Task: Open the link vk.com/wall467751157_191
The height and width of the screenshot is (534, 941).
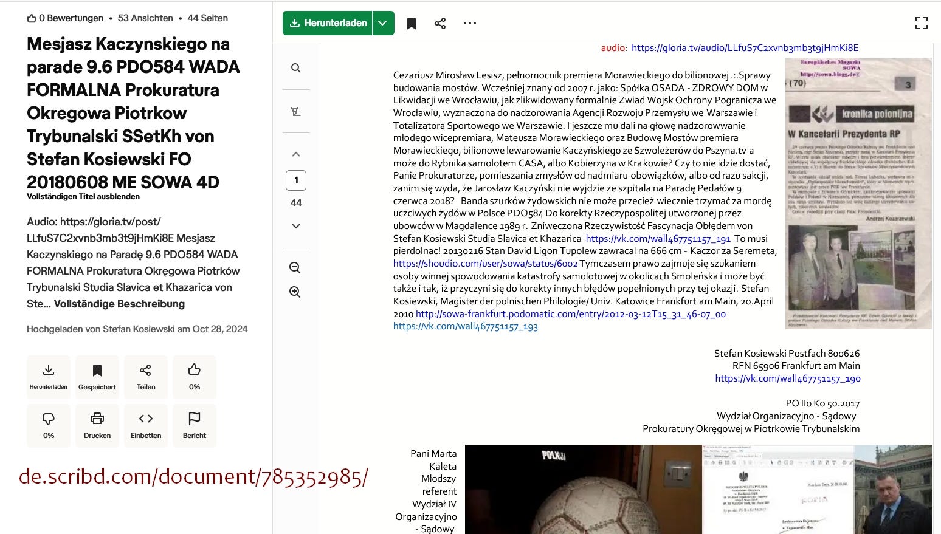Action: coord(658,239)
